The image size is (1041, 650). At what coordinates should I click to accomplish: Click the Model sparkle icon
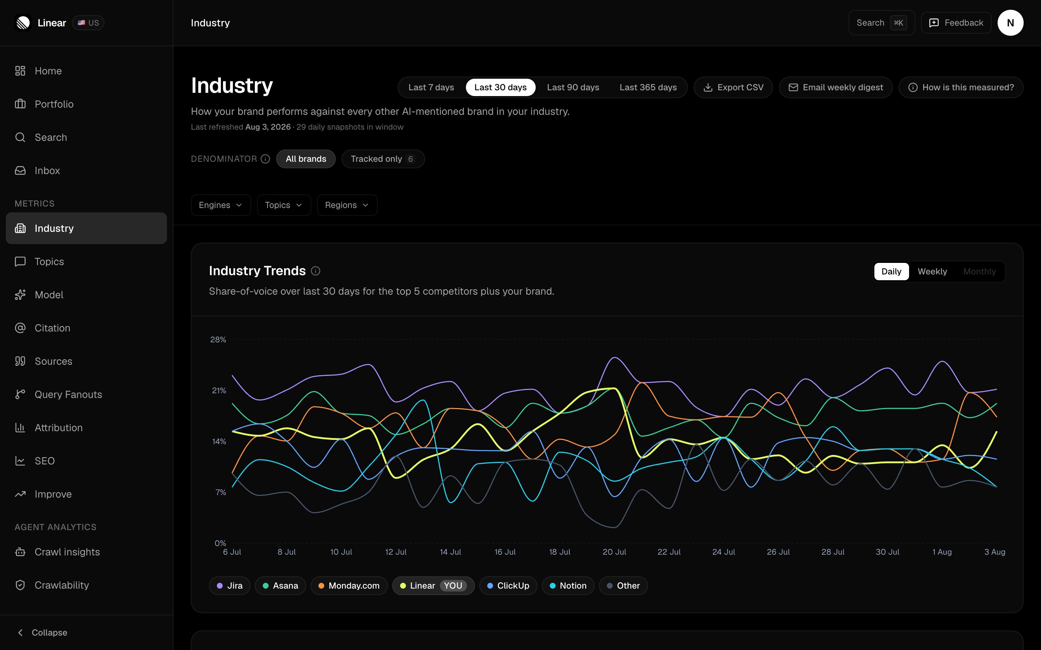point(20,295)
